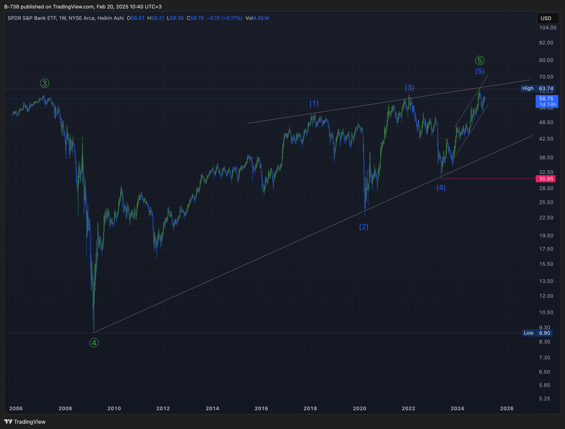Click the 2006 time axis label

pyautogui.click(x=16, y=408)
